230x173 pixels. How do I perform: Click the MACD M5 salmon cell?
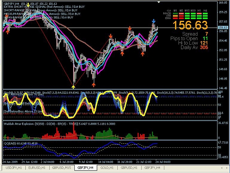181,14
